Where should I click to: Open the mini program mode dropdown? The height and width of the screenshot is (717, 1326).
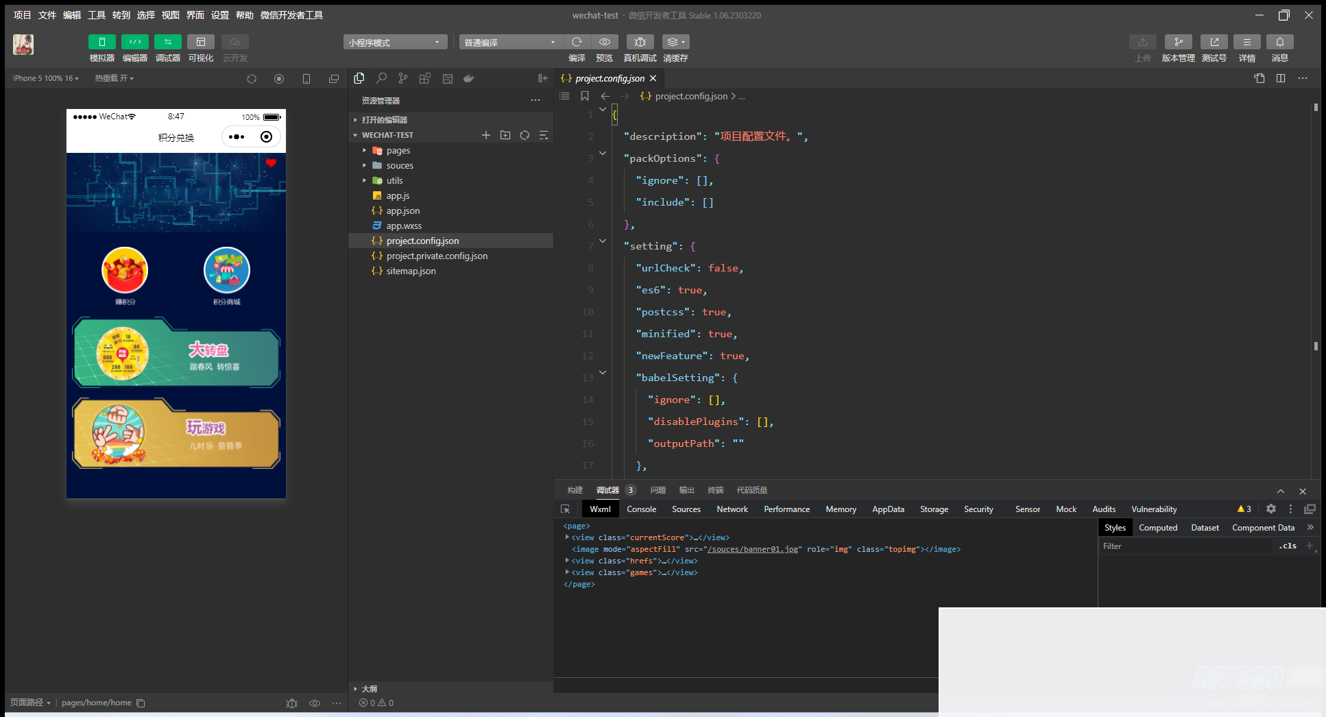pos(395,42)
